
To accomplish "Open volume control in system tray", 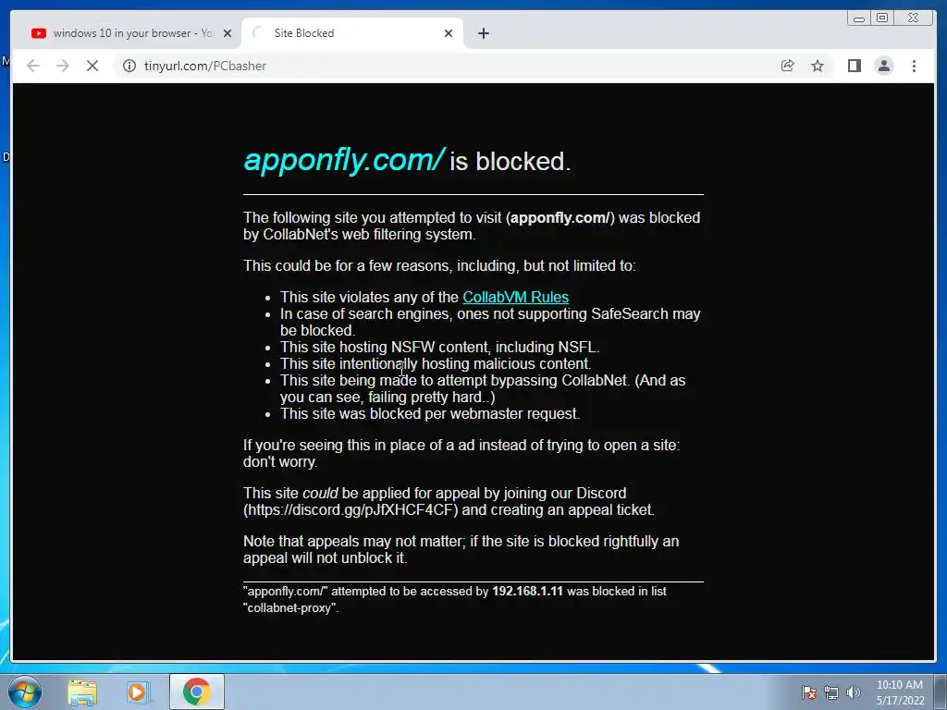I will (853, 692).
